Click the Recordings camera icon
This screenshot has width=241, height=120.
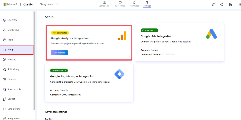(120, 2)
